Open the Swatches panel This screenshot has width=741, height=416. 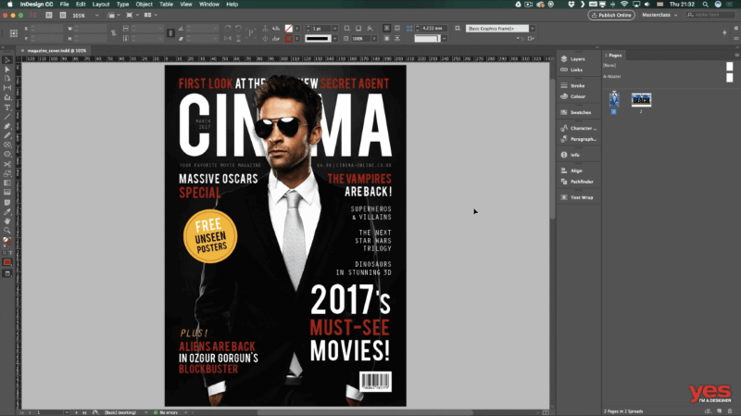coord(581,112)
